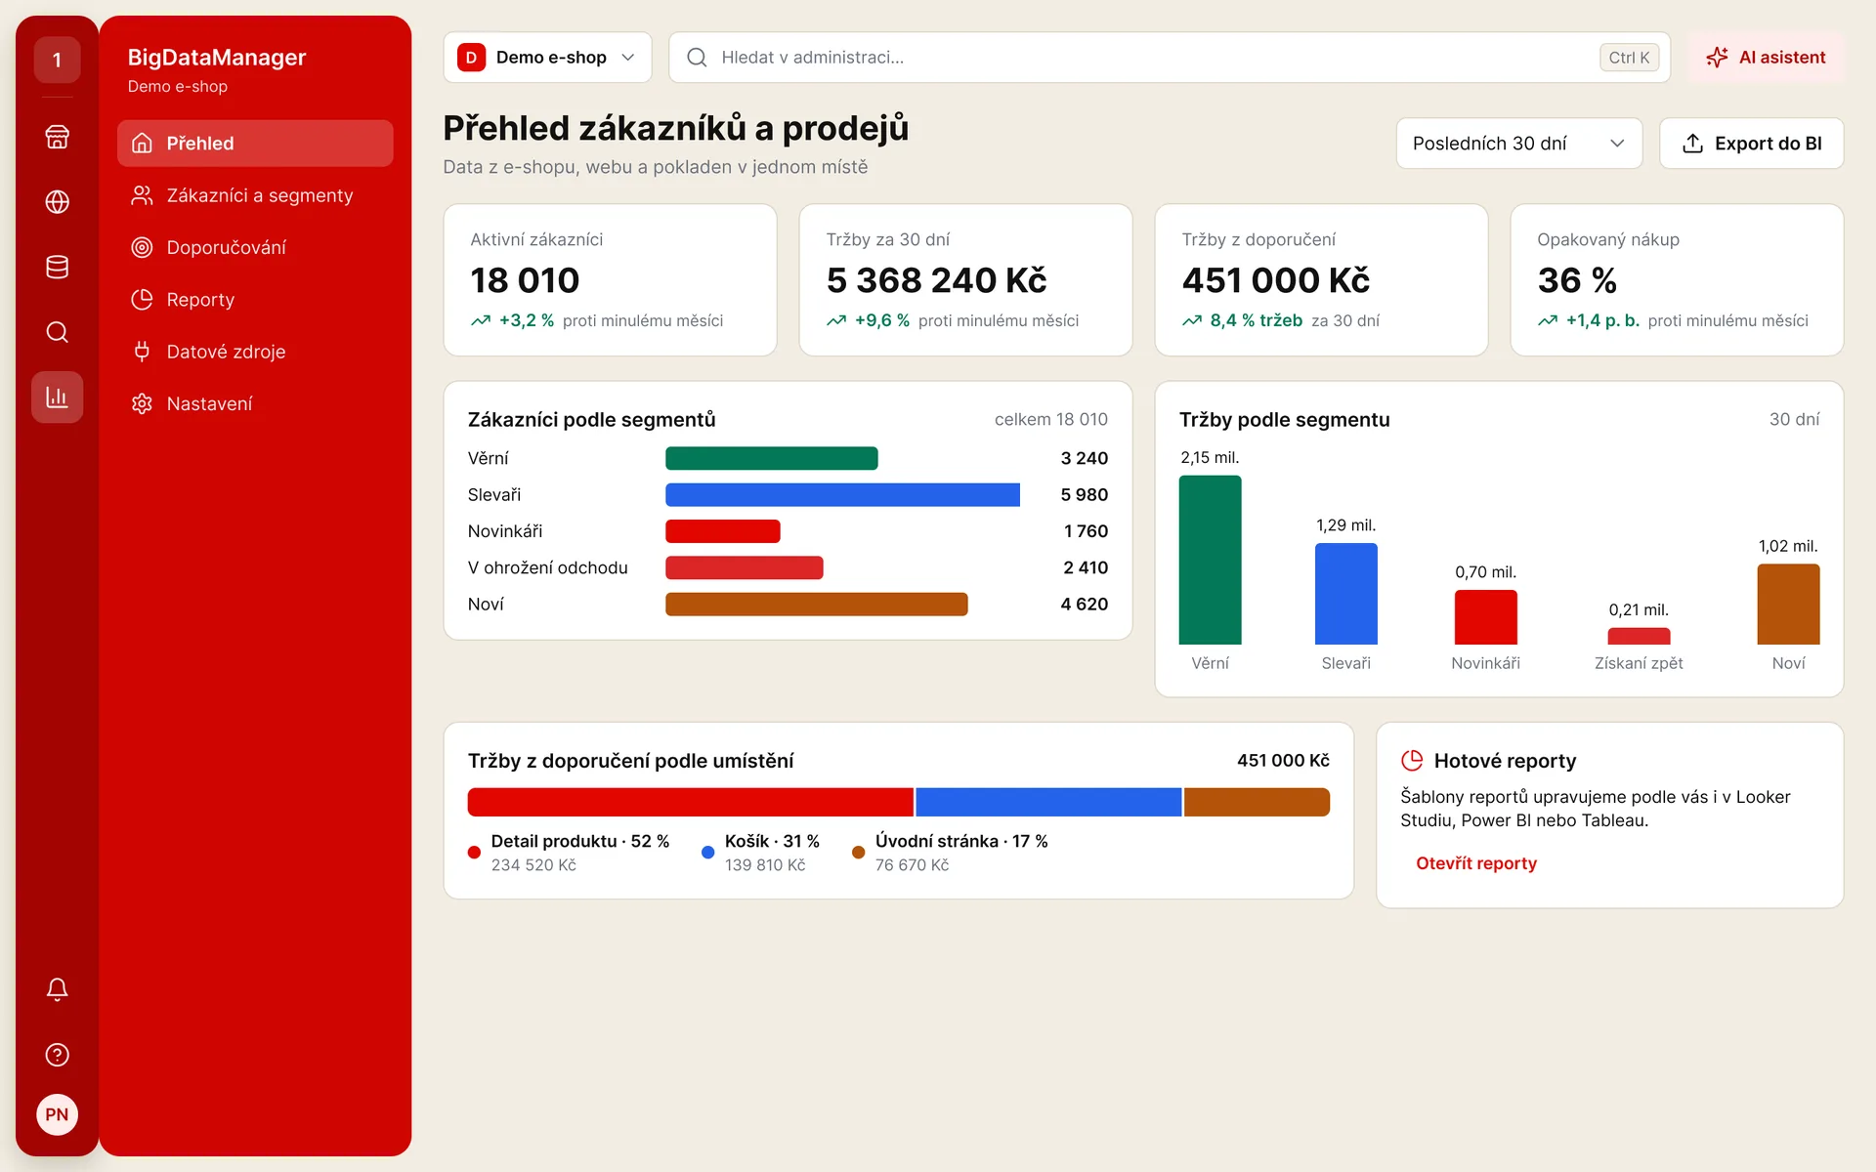Click the Opakovaný nákup 36 % value
Viewport: 1876px width, 1172px height.
(1576, 280)
